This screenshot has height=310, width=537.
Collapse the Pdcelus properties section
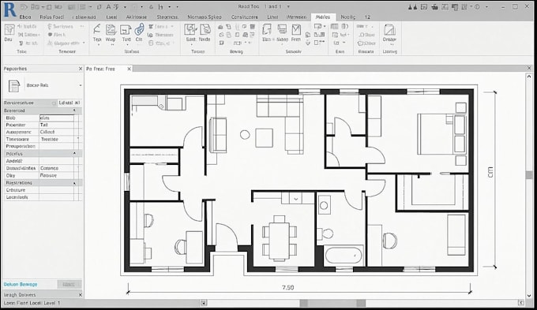click(74, 154)
